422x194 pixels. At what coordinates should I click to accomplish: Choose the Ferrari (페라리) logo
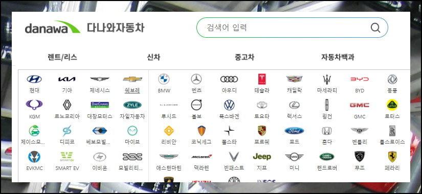pos(392,156)
